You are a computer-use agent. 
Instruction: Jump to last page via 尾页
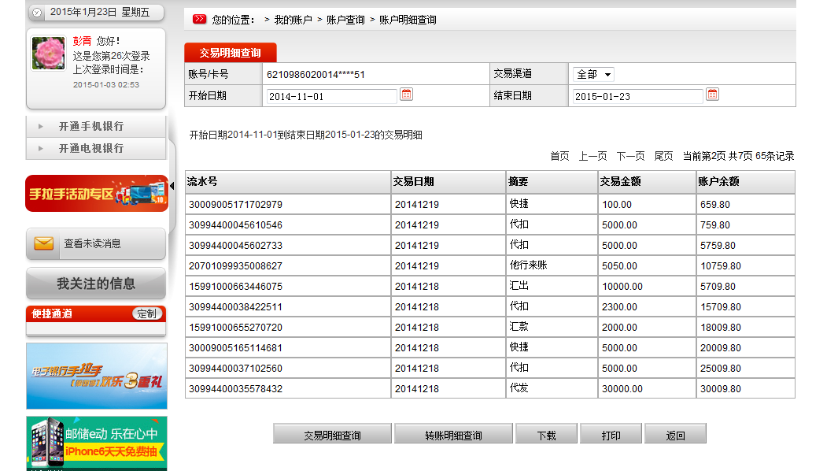[663, 156]
